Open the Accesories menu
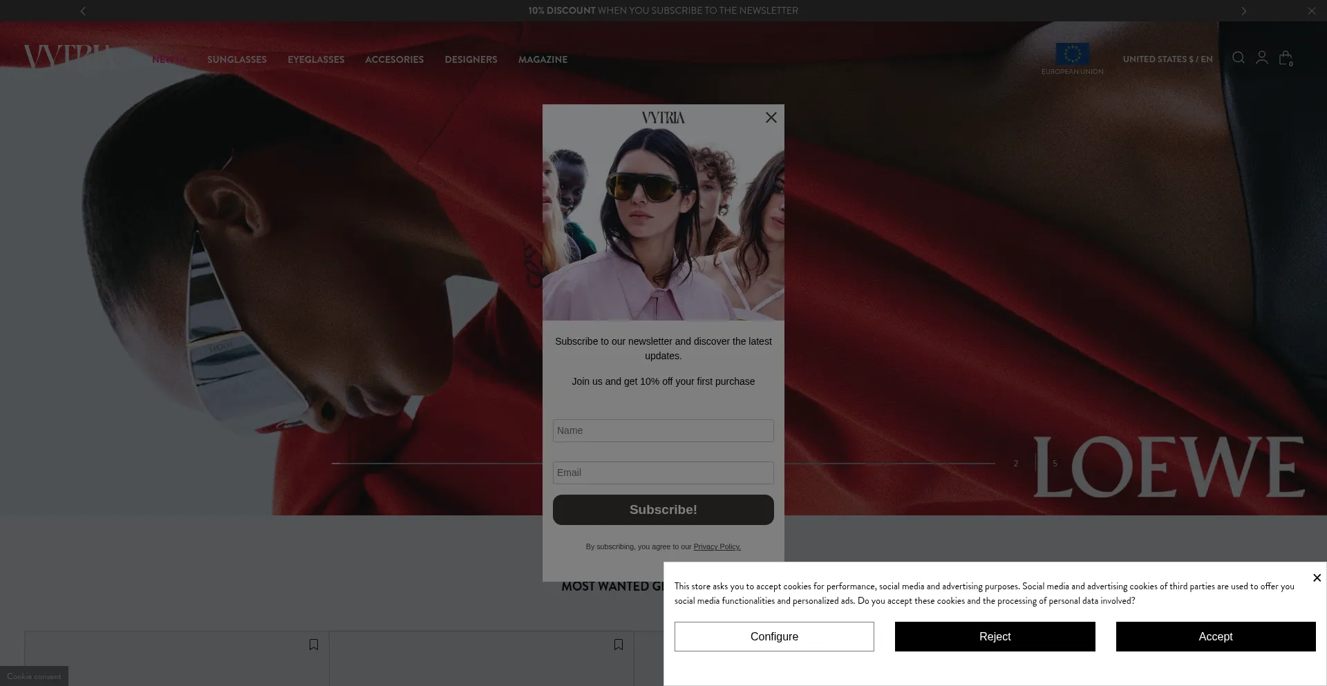The height and width of the screenshot is (686, 1327). pyautogui.click(x=395, y=59)
